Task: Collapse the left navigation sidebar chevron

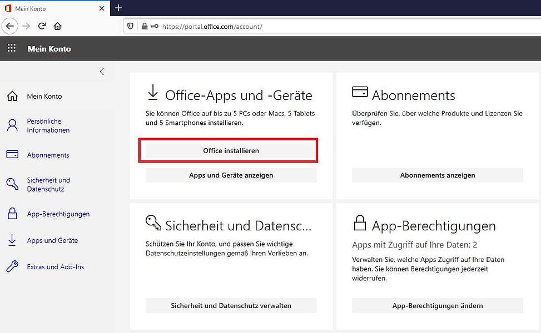Action: tap(102, 72)
